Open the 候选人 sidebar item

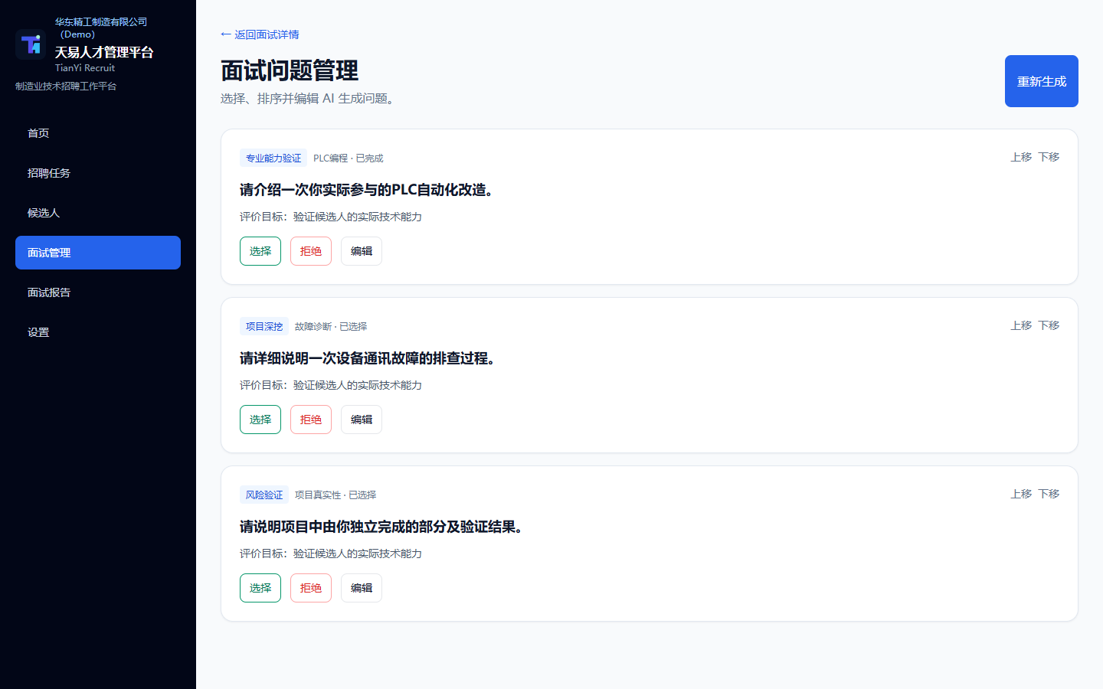click(98, 213)
